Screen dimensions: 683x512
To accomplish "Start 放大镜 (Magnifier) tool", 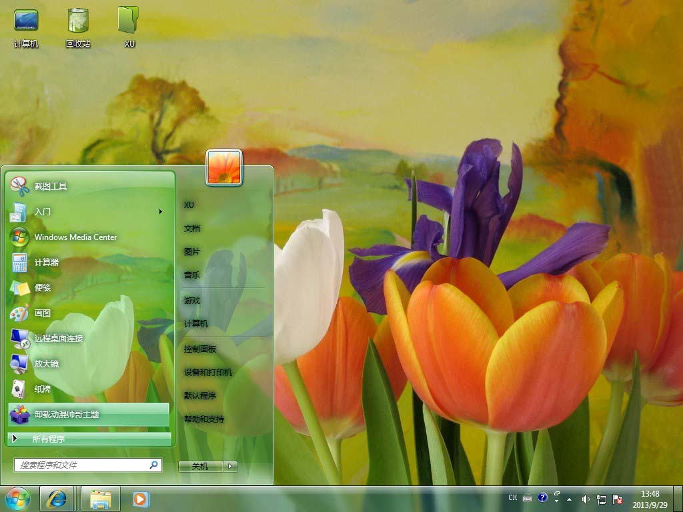I will coord(46,364).
